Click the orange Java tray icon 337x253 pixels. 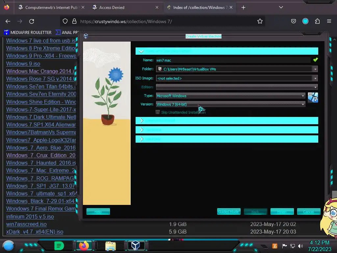(274, 246)
